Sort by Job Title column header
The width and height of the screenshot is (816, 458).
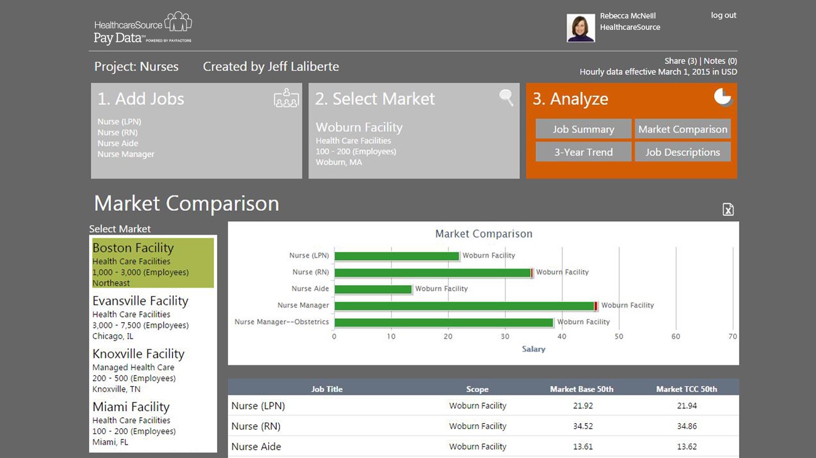[x=327, y=389]
